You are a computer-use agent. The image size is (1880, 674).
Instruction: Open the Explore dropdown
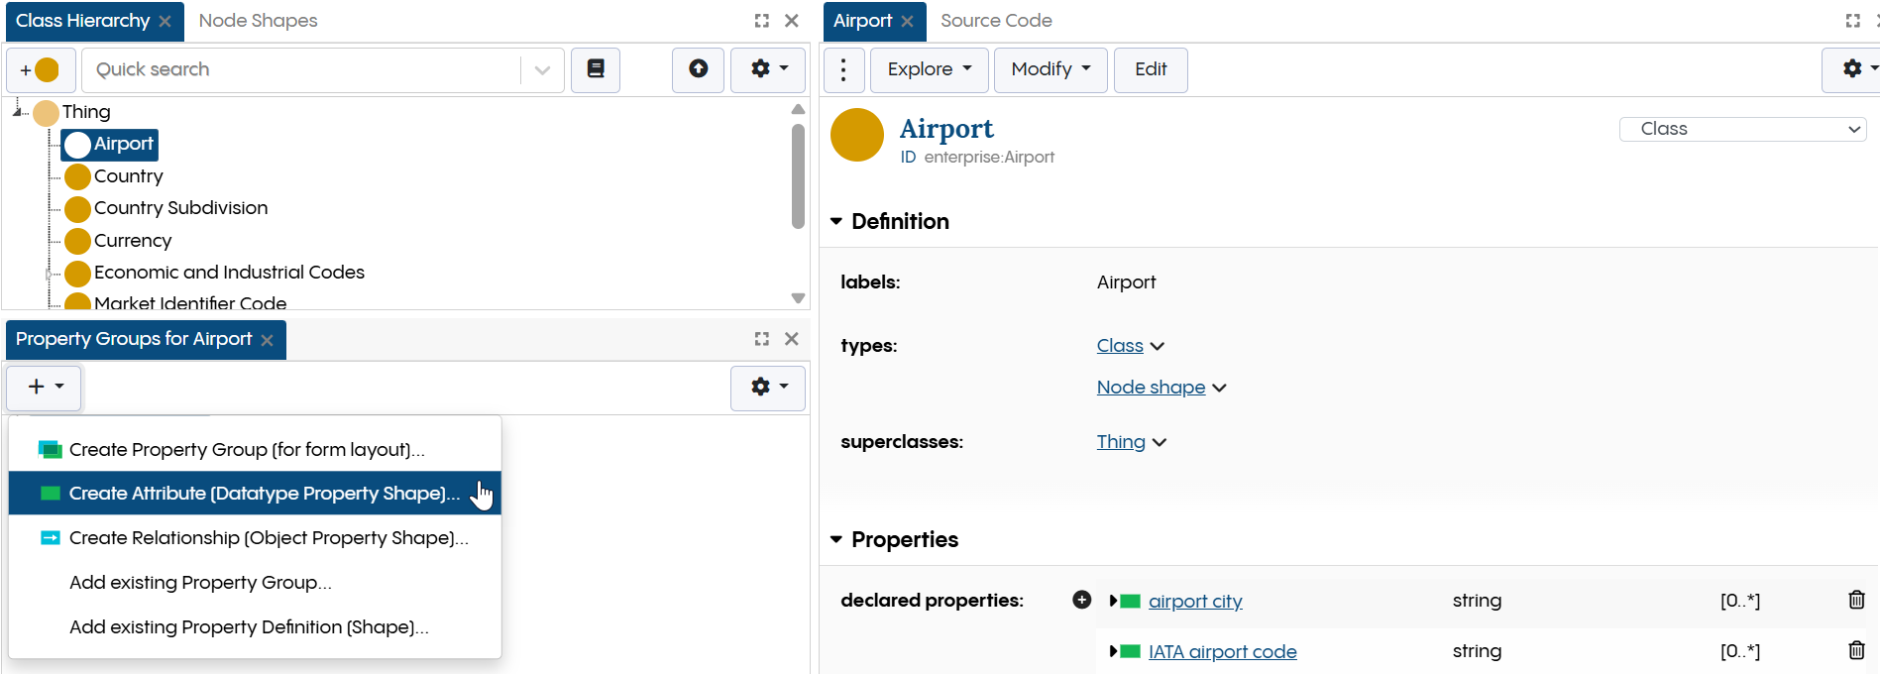929,69
